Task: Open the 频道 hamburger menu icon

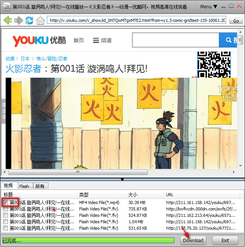Action: click(x=96, y=40)
